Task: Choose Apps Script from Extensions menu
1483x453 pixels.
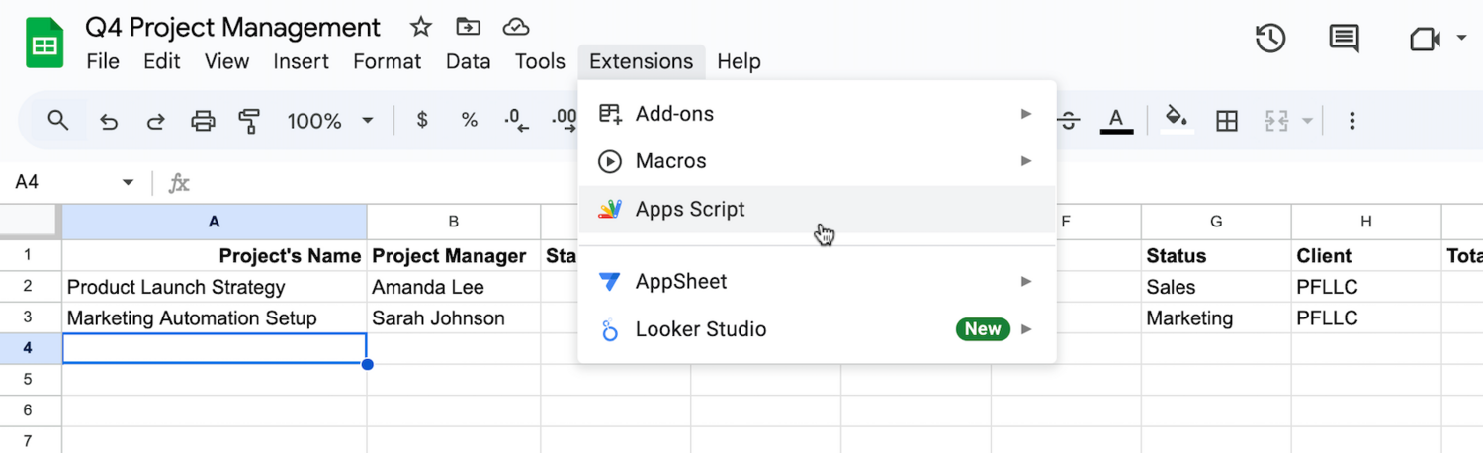Action: tap(689, 210)
